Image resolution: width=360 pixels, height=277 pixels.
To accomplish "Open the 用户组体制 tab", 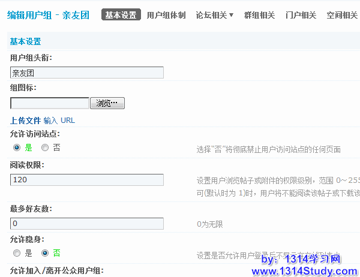I will click(166, 15).
